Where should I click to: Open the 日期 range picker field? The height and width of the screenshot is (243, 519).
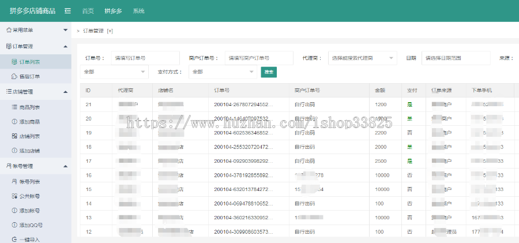[x=456, y=58]
